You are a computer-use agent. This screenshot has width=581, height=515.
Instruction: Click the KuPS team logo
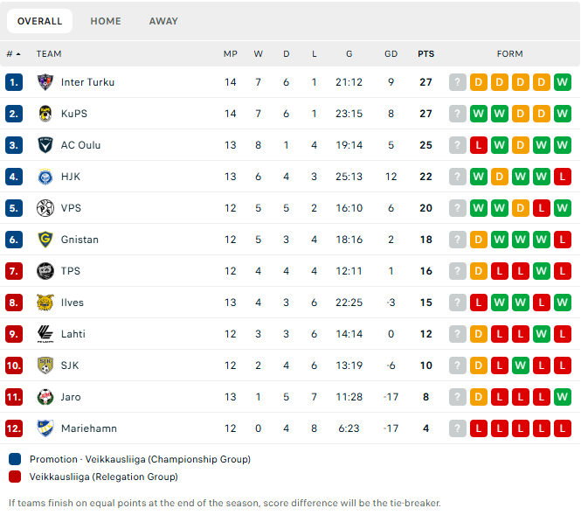[45, 114]
